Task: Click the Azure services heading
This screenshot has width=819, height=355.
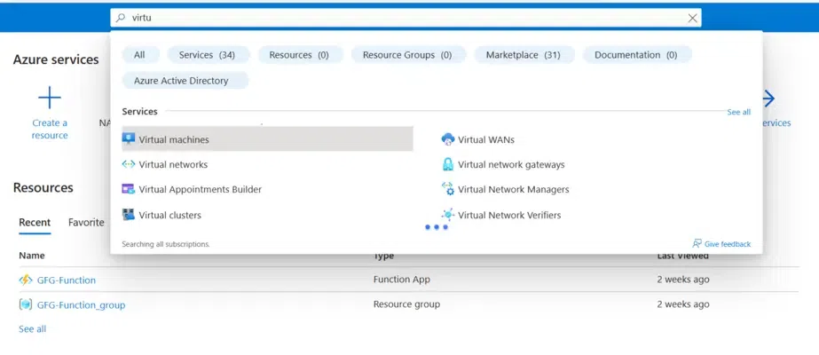Action: click(56, 59)
